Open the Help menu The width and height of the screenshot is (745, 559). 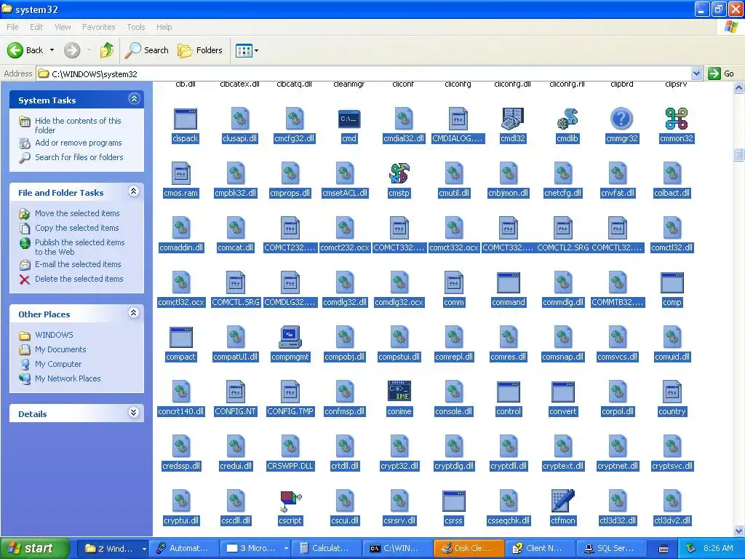164,27
